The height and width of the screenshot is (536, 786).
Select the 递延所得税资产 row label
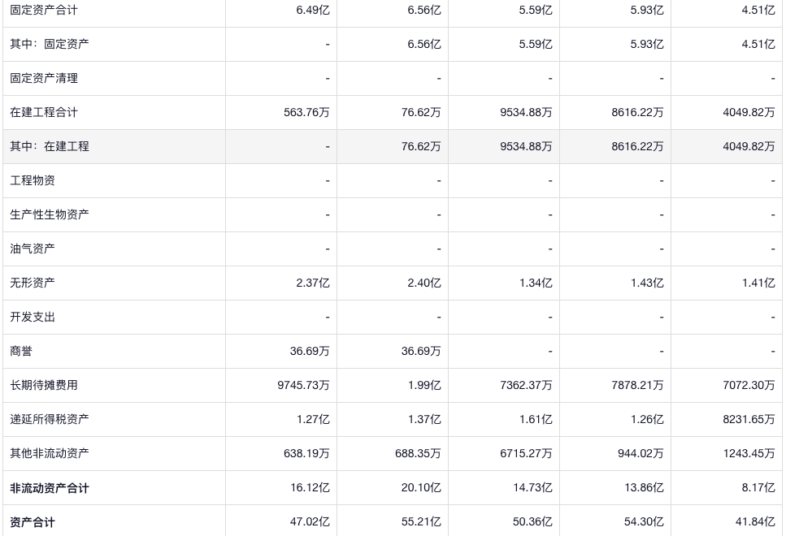(50, 420)
